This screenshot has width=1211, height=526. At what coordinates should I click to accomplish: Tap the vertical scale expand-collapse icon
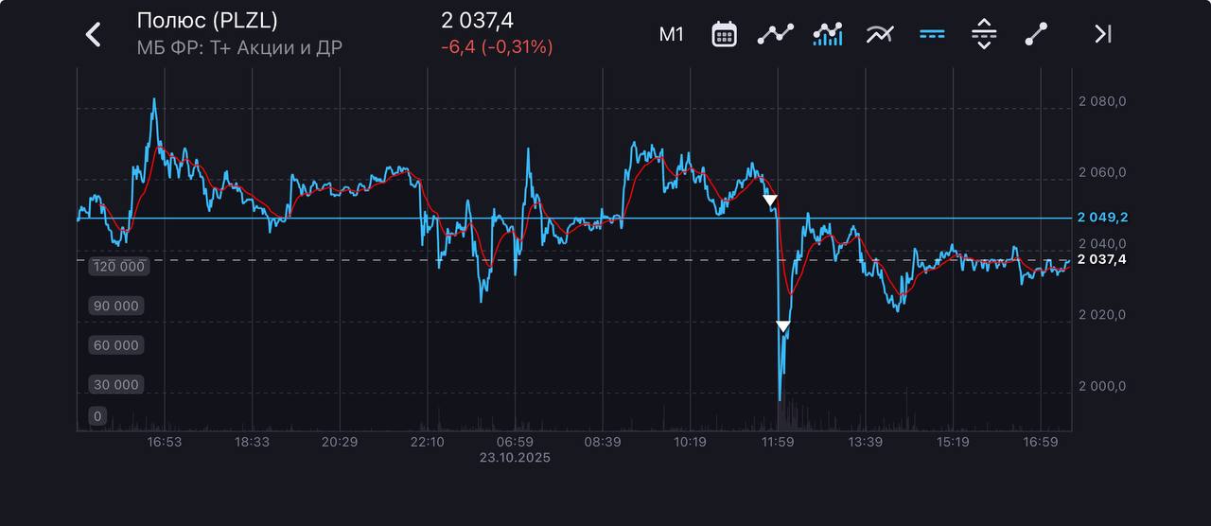(x=984, y=35)
